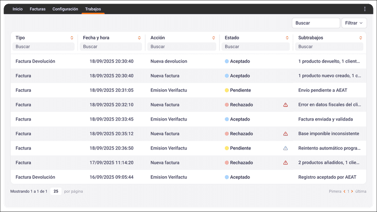Click red warning icon at 20:35:12 row
The width and height of the screenshot is (377, 212).
click(285, 134)
